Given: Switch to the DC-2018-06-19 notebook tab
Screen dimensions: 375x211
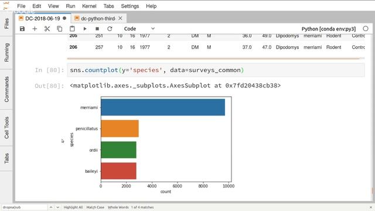Looking at the screenshot, I should (x=43, y=18).
